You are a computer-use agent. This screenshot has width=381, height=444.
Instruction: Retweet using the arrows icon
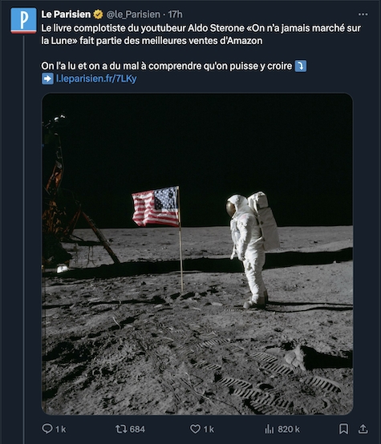(121, 429)
